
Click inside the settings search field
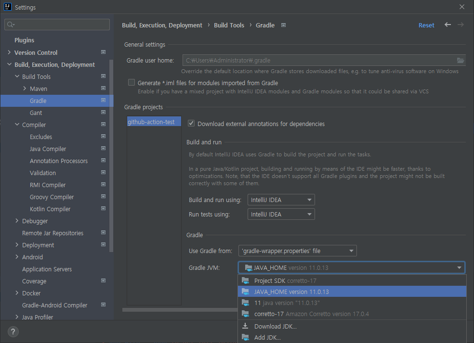point(56,24)
